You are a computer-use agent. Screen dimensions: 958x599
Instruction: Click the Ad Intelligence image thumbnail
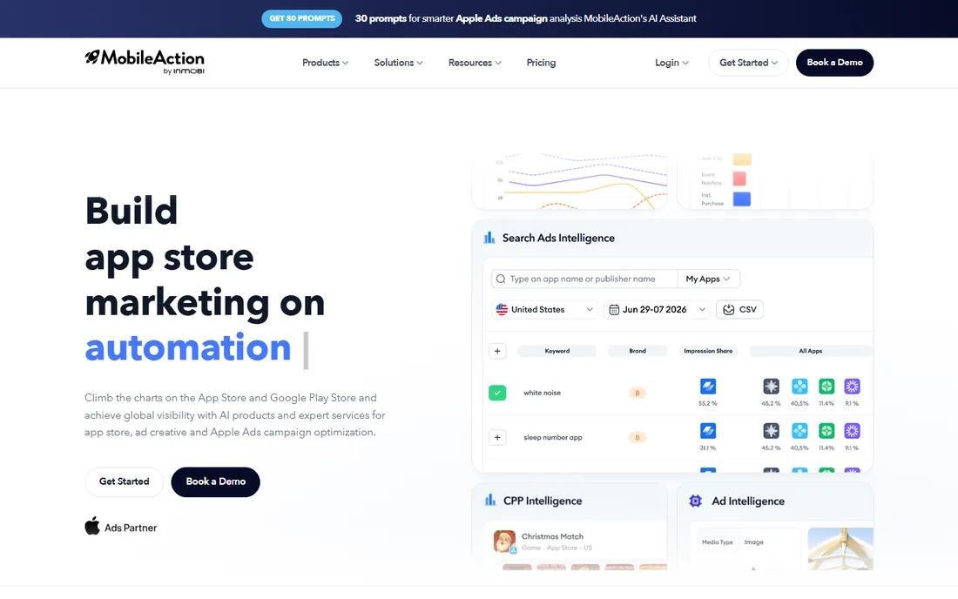coord(840,549)
